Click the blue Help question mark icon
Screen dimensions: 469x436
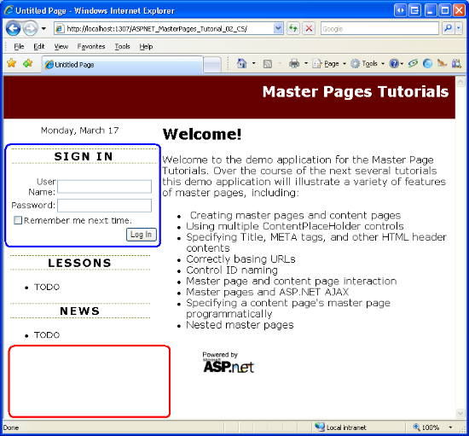[394, 63]
